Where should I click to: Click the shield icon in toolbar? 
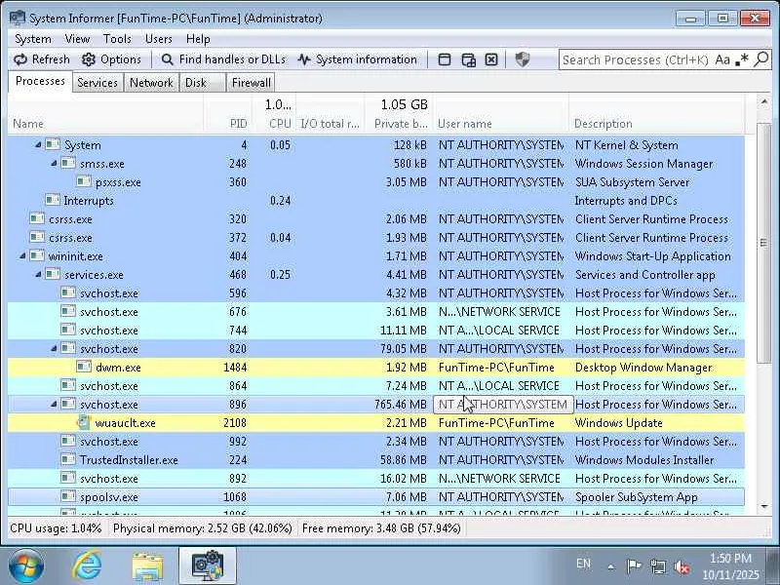tap(523, 59)
